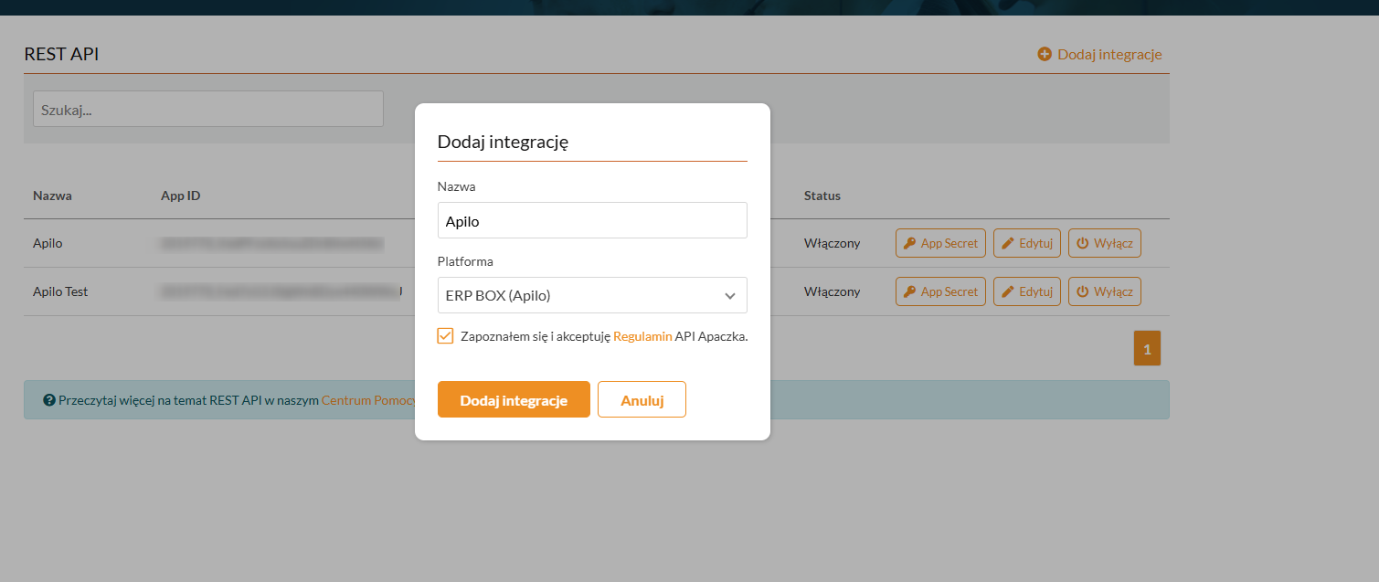1379x582 pixels.
Task: Click the pencil Edytuj icon for Apilo
Action: pos(1008,243)
